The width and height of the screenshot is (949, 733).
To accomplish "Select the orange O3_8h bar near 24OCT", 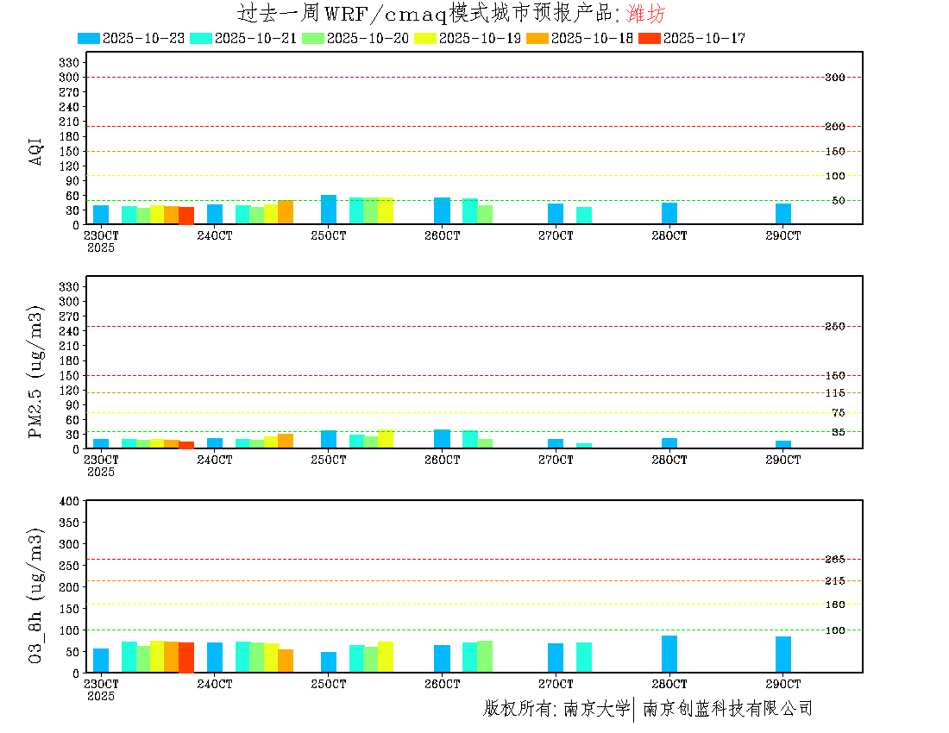I will 286,661.
